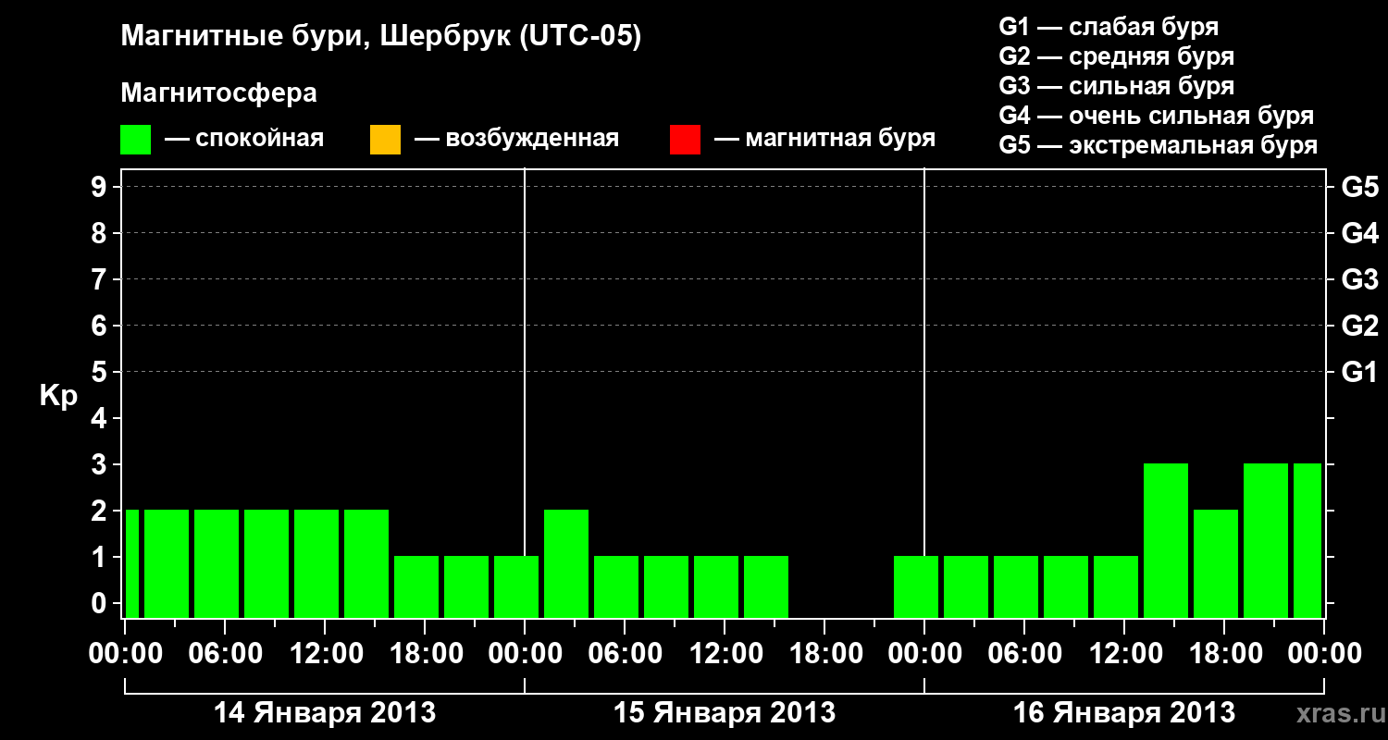Click the legend text — возбужденная

[516, 139]
